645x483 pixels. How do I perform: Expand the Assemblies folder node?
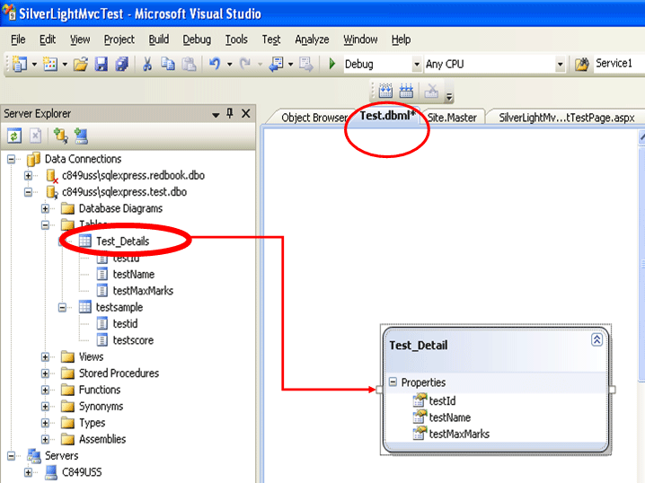click(x=45, y=439)
